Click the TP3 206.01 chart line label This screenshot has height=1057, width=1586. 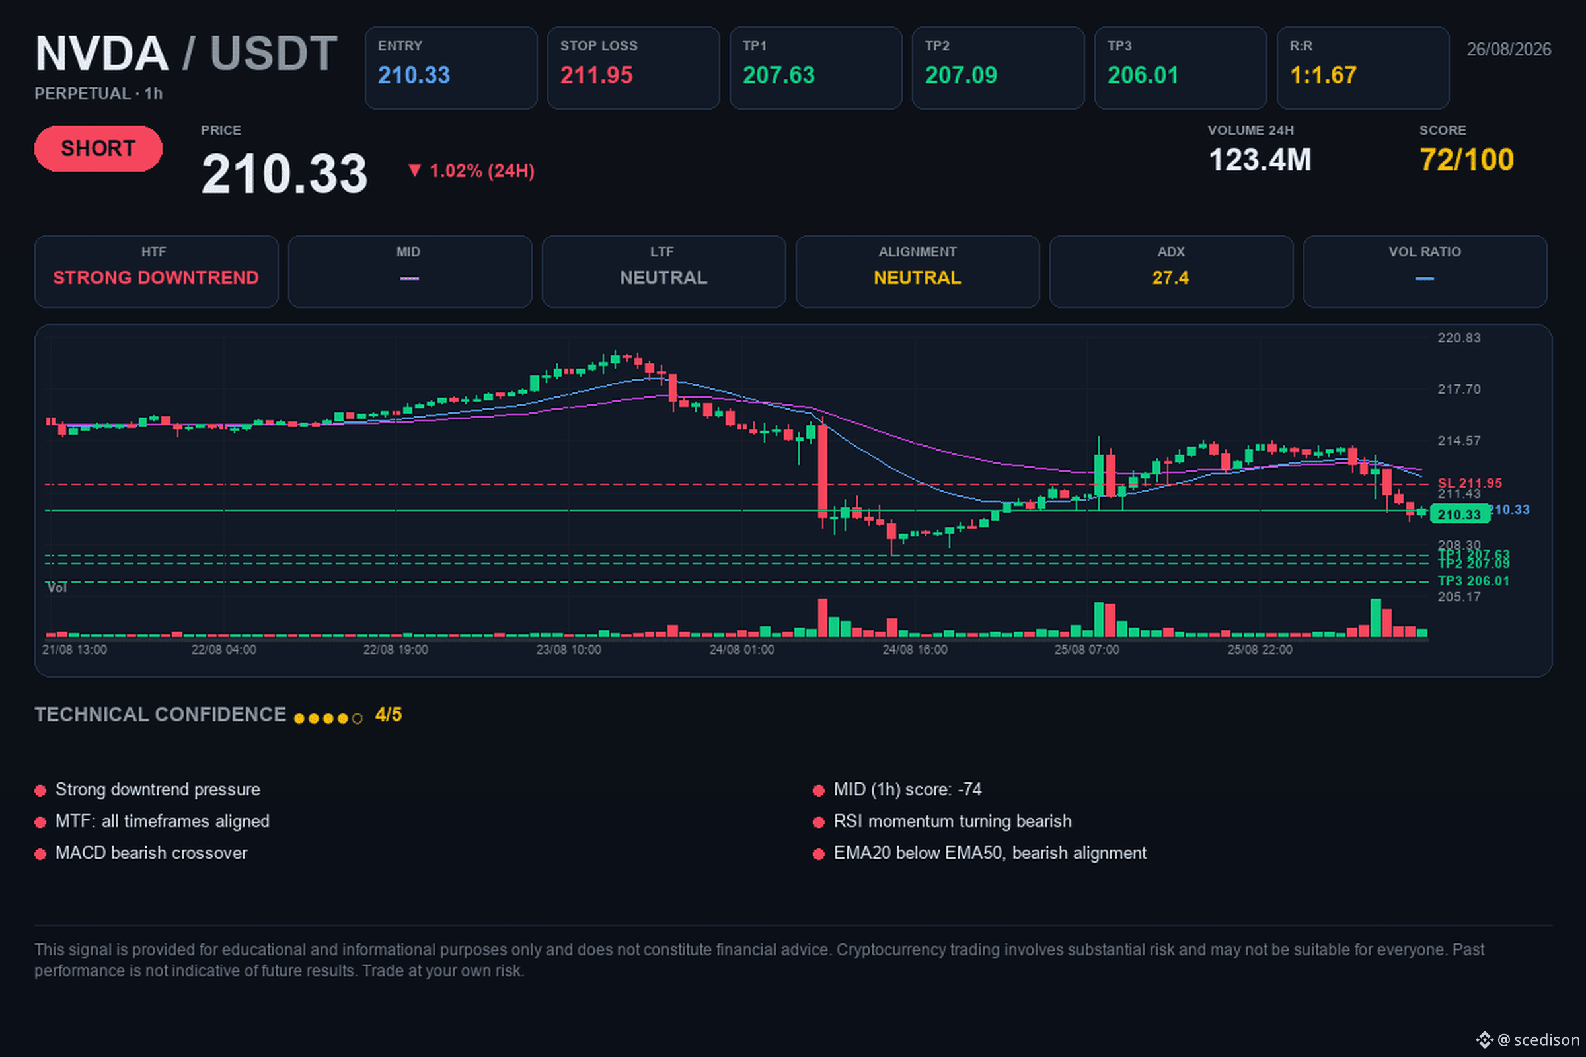(x=1474, y=581)
